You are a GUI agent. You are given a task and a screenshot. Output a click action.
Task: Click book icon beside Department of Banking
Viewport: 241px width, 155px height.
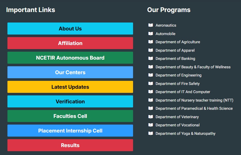tap(151, 58)
